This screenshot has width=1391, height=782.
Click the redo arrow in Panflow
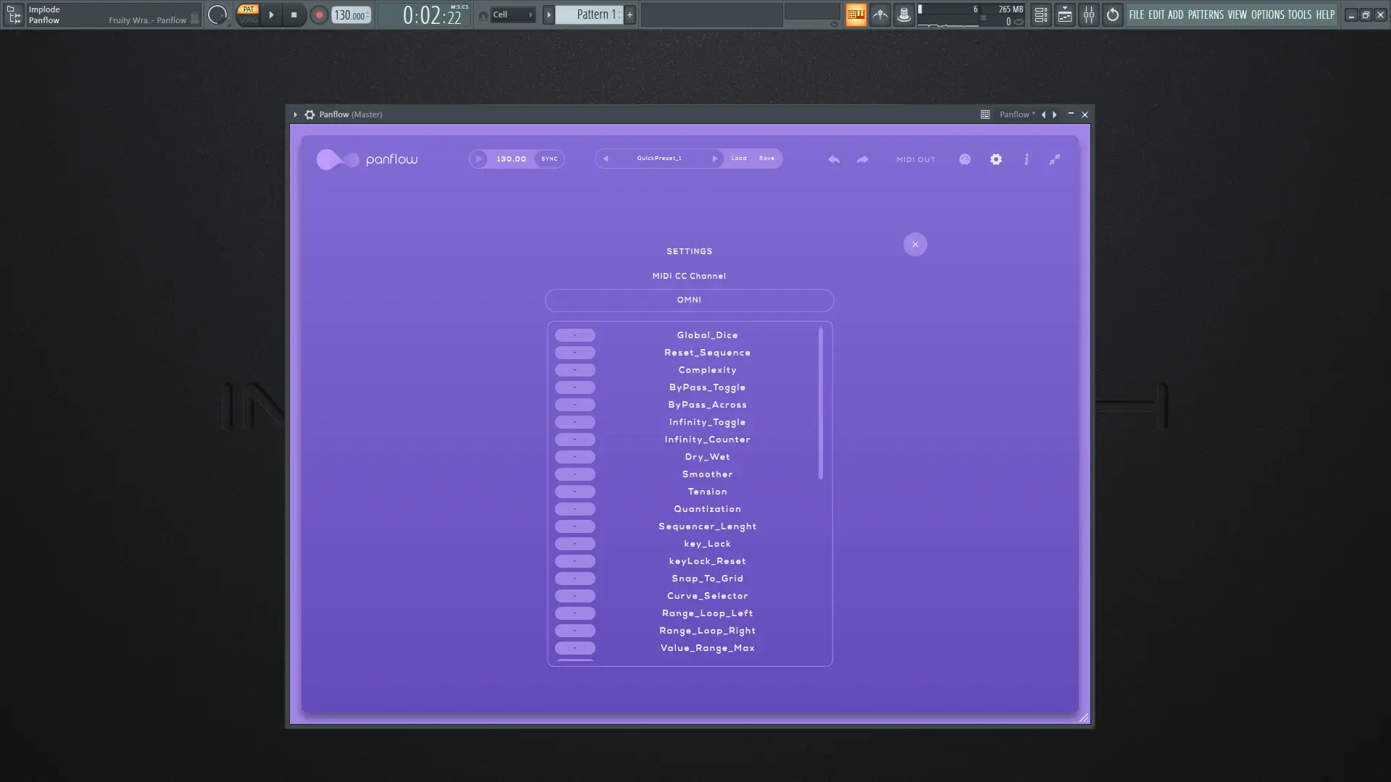tap(862, 159)
